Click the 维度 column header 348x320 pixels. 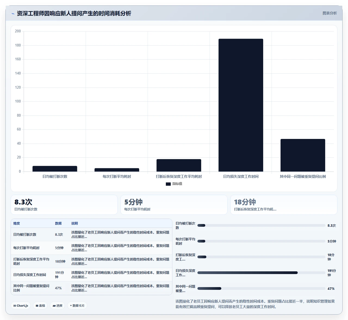coord(17,223)
